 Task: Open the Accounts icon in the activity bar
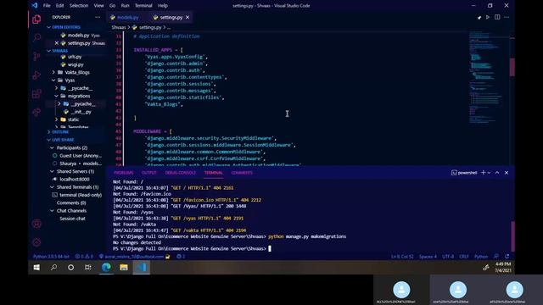click(x=36, y=224)
